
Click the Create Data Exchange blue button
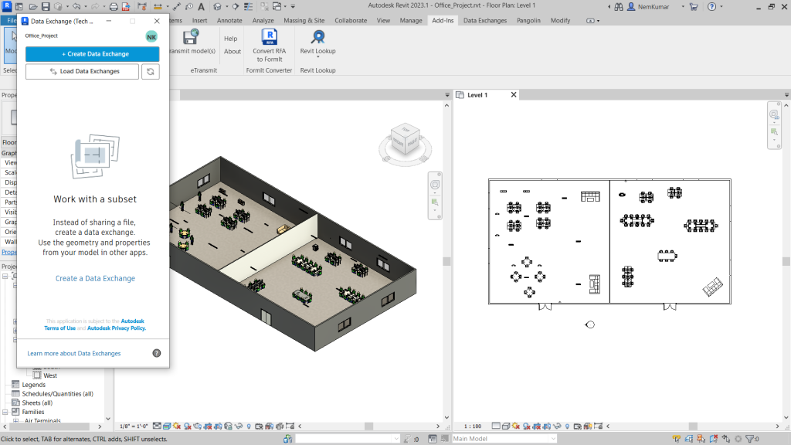[93, 54]
